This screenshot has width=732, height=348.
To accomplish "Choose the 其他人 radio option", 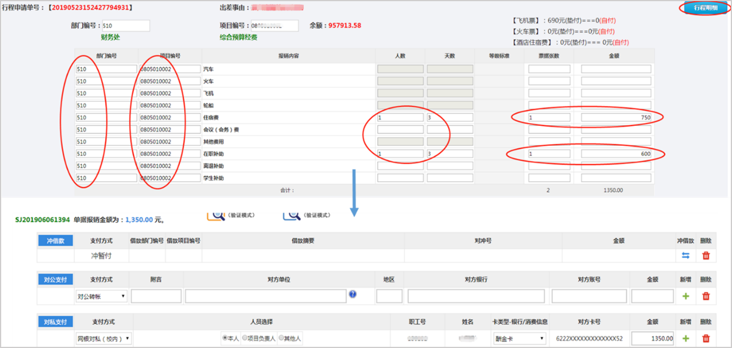I will pos(281,338).
